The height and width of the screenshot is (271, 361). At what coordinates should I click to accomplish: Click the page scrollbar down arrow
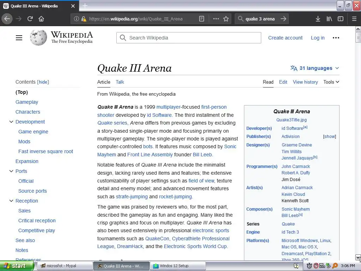pos(358,257)
